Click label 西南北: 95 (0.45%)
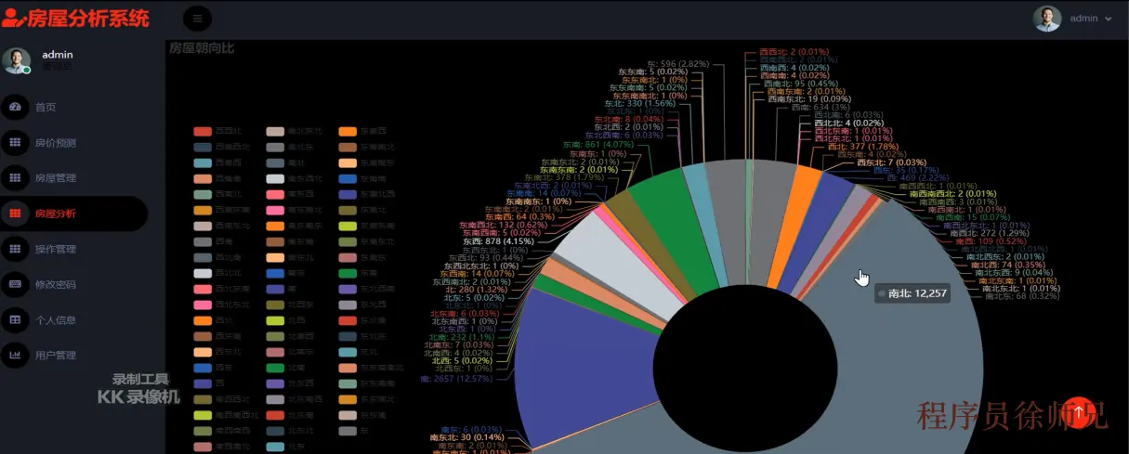Screen dimensions: 1129x454 (800, 83)
